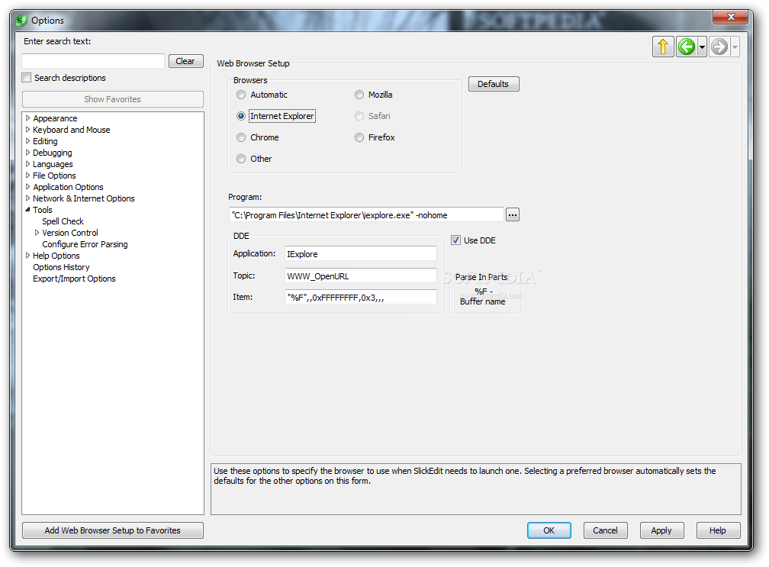Click the Apply button
The width and height of the screenshot is (769, 567).
point(661,530)
